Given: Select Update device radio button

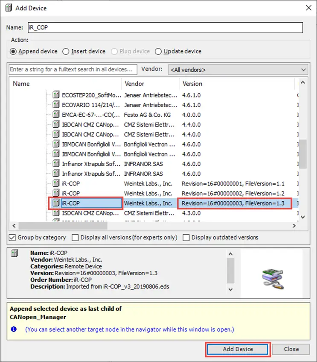Looking at the screenshot, I should (158, 51).
